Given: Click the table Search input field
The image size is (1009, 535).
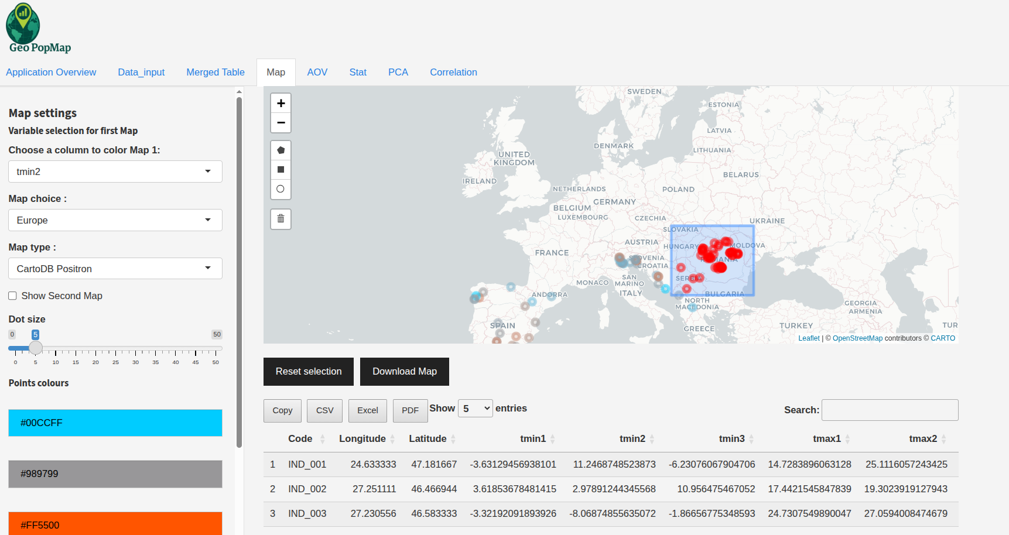Looking at the screenshot, I should [x=890, y=410].
